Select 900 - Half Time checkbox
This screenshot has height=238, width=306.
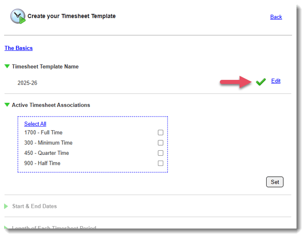(160, 163)
